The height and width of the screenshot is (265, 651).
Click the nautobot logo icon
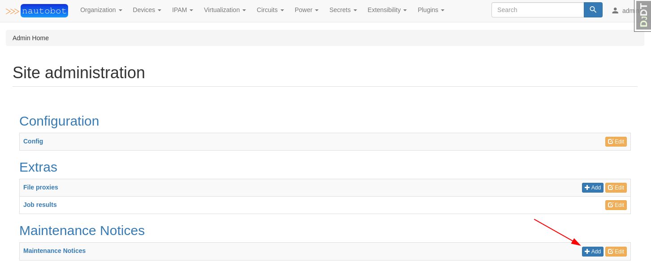click(44, 10)
